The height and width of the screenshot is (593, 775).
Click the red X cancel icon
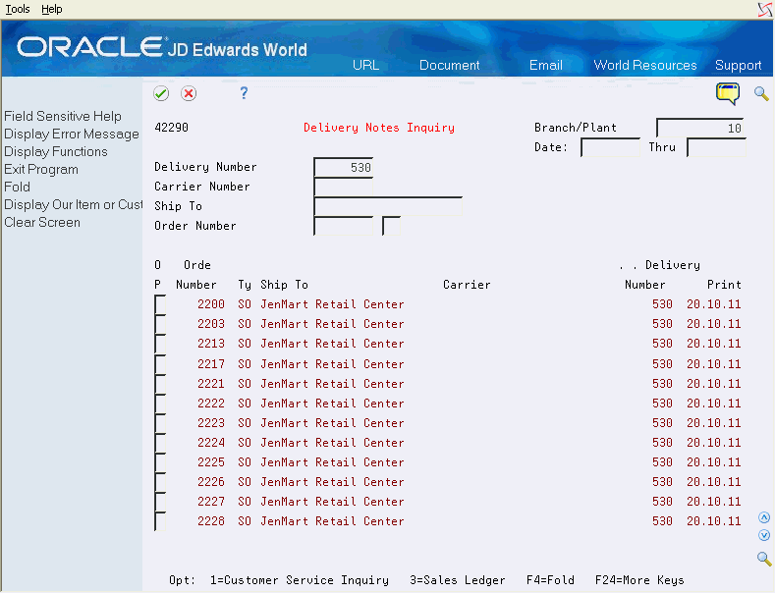(189, 93)
